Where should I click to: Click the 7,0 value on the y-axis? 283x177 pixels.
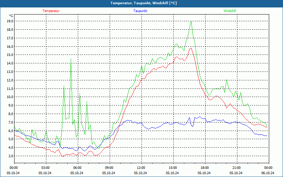click(x=10, y=122)
